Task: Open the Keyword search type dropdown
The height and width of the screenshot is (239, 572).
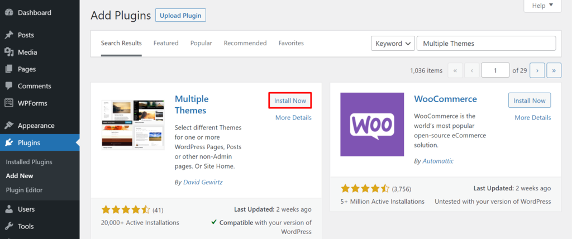Action: point(393,44)
